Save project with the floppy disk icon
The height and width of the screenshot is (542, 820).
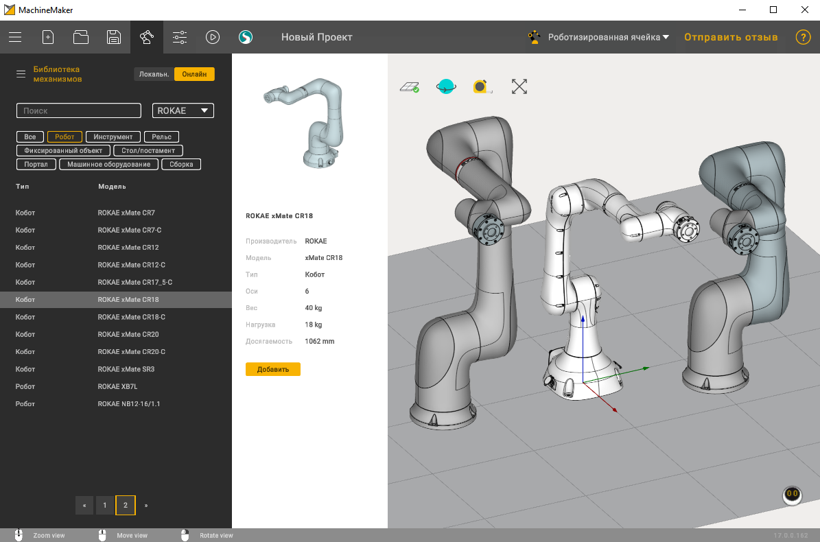pos(114,37)
